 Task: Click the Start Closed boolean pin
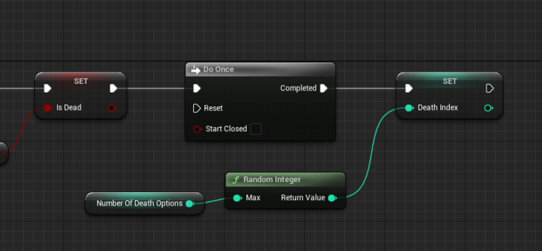pos(197,129)
